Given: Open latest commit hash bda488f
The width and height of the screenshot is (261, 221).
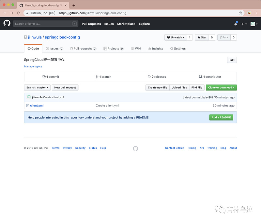Looking at the screenshot, I should point(207,97).
